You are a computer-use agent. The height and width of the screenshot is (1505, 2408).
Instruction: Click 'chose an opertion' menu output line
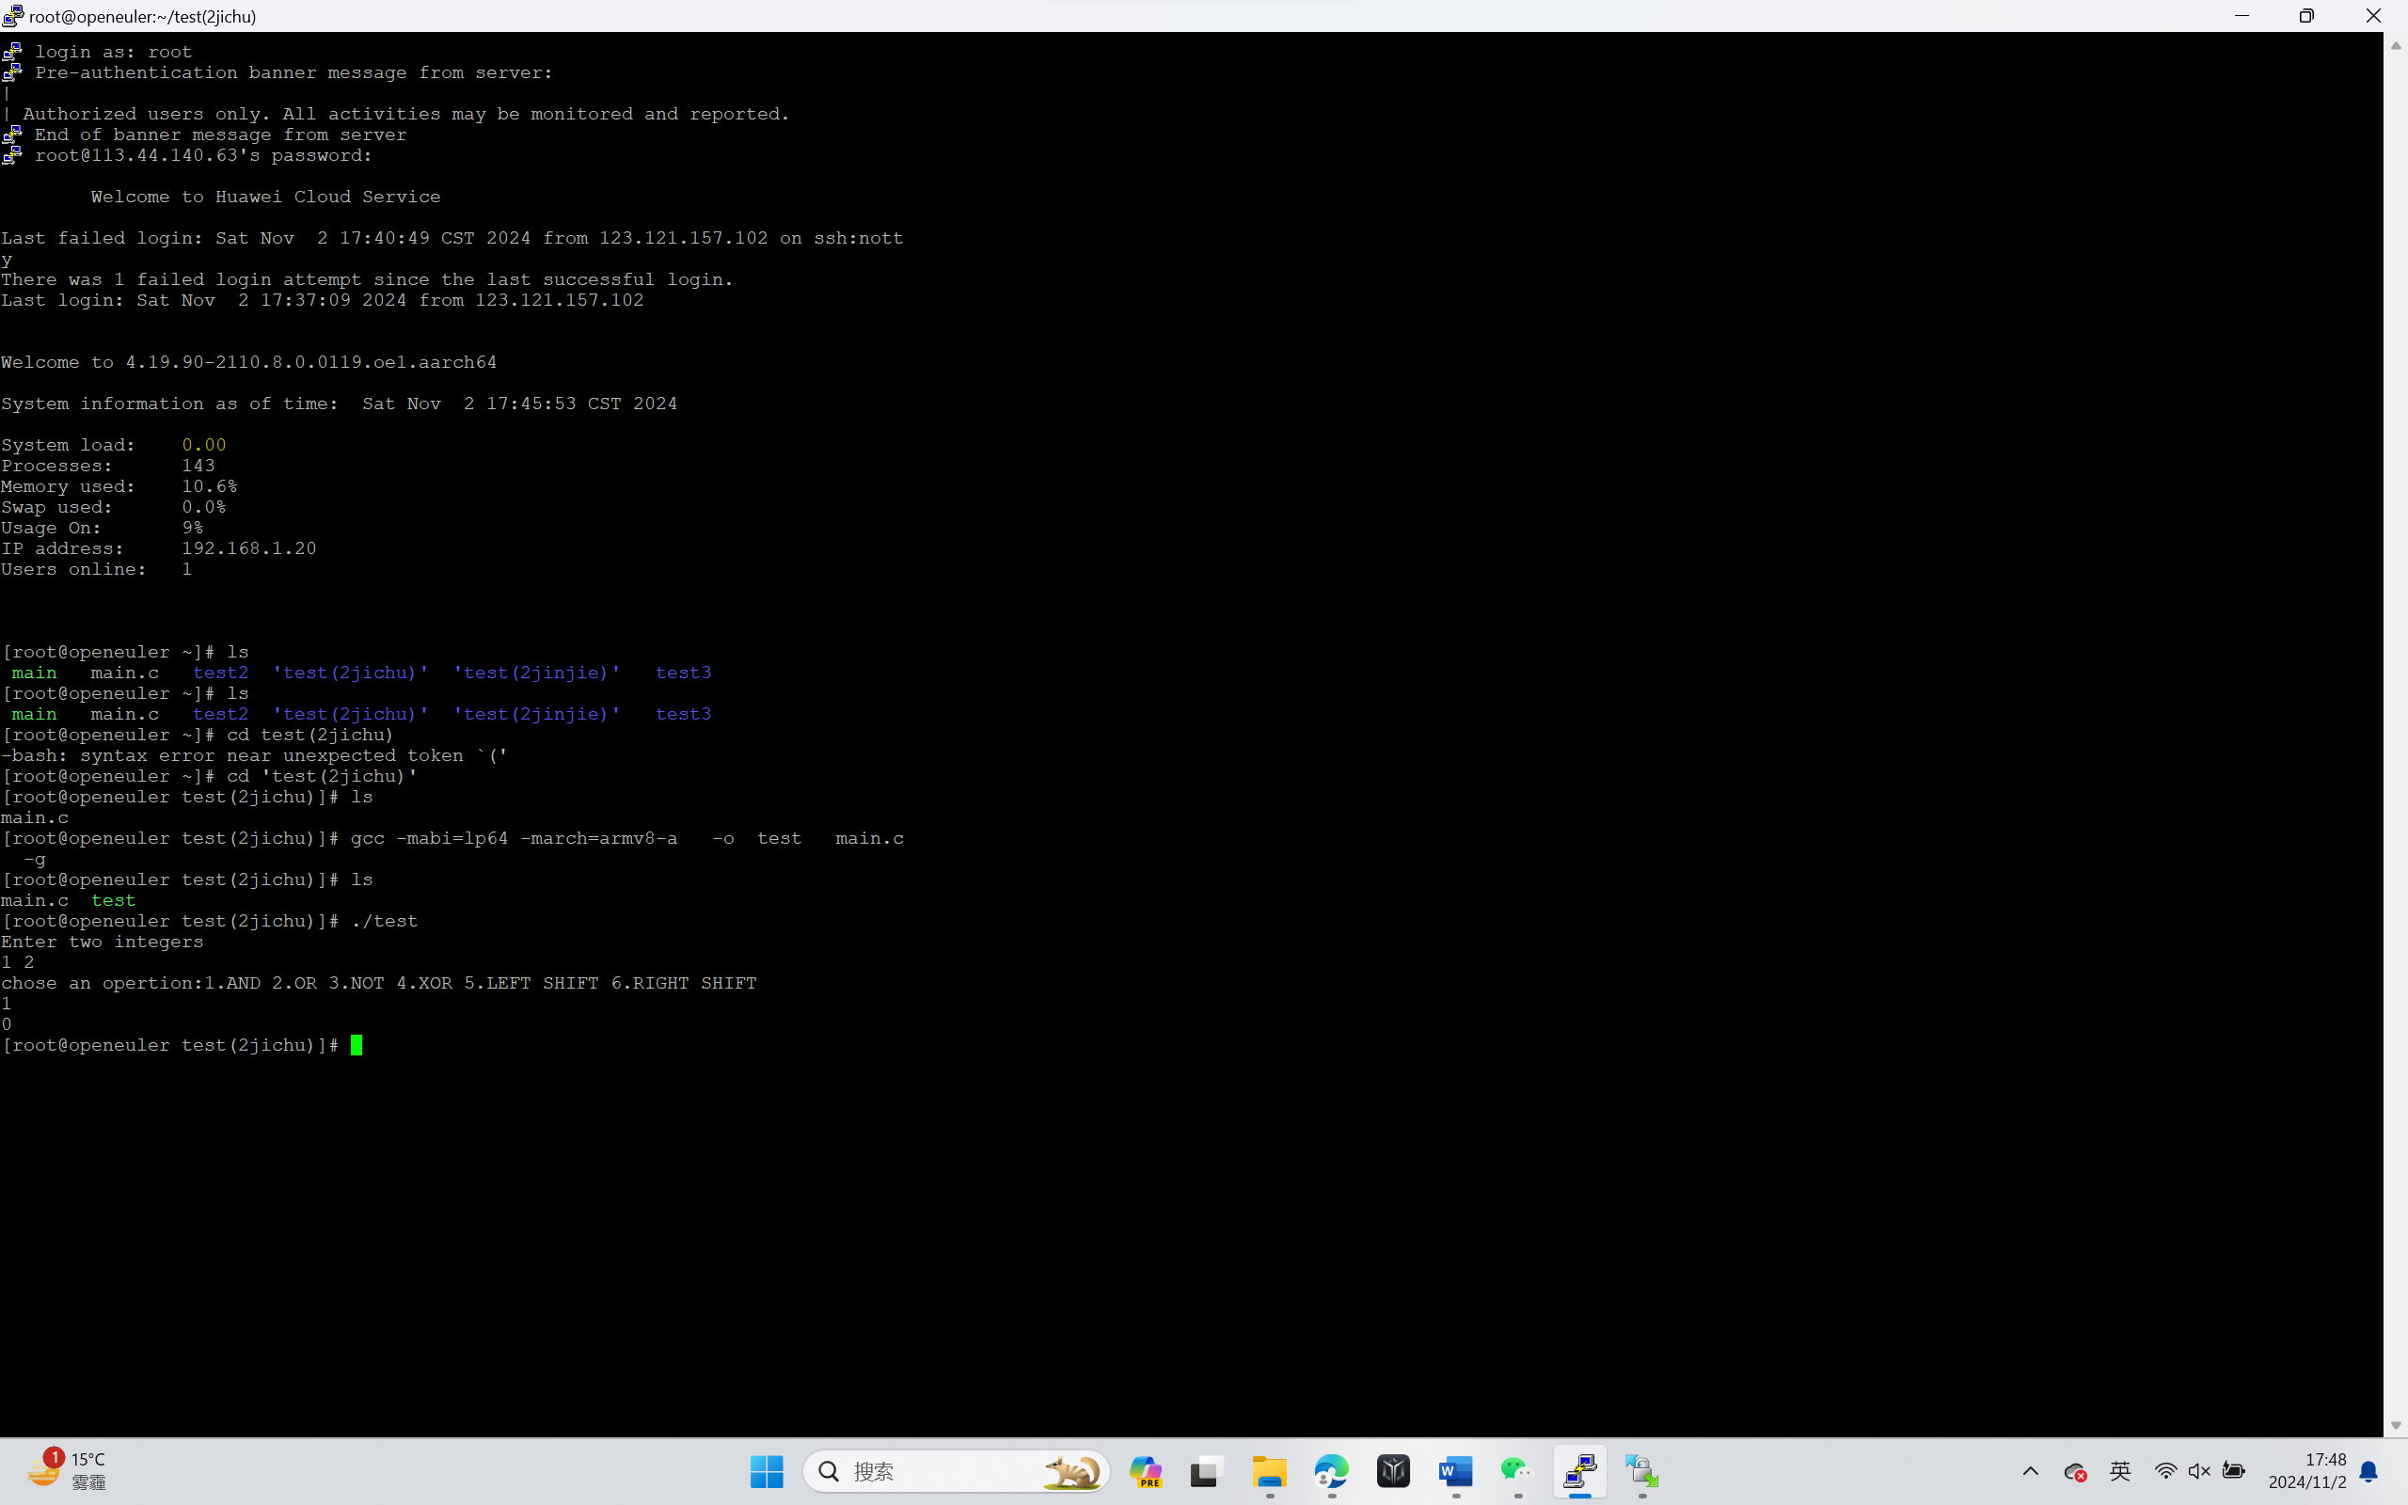[379, 984]
